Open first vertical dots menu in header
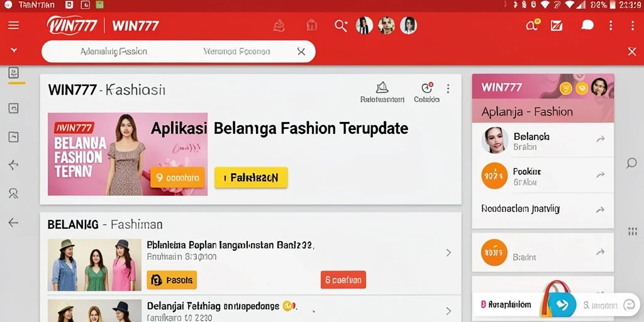644x322 pixels. 611,25
